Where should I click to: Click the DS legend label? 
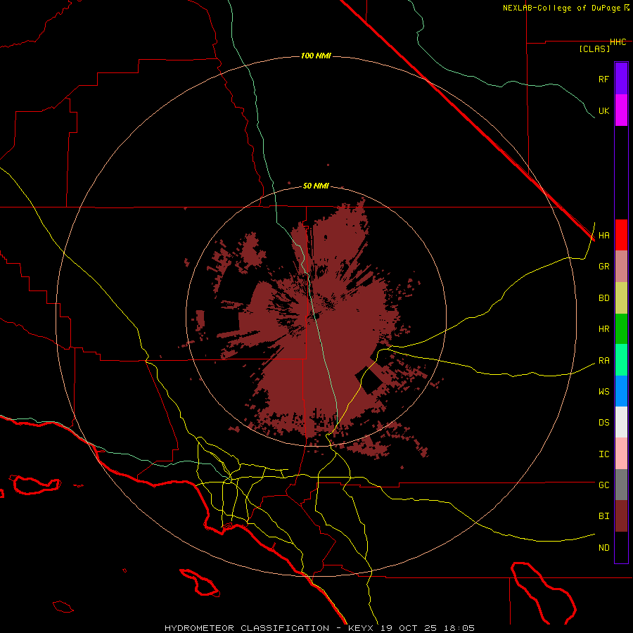(x=604, y=422)
